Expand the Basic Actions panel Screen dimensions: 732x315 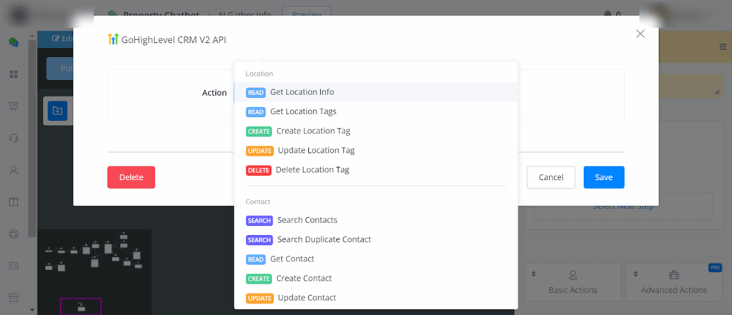point(573,282)
